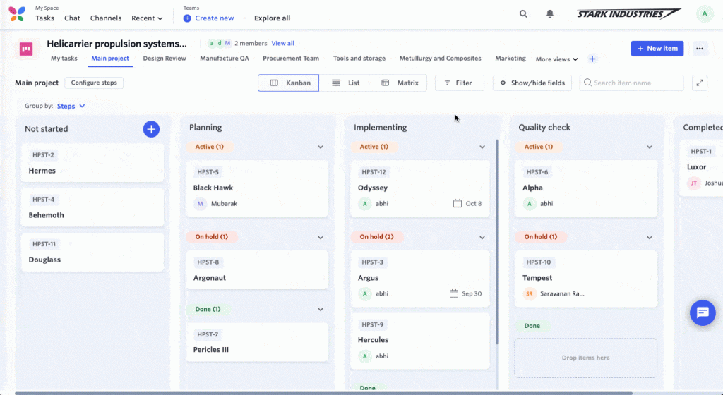Screen dimensions: 723x395
Task: Add a new view with plus icon
Action: point(592,59)
